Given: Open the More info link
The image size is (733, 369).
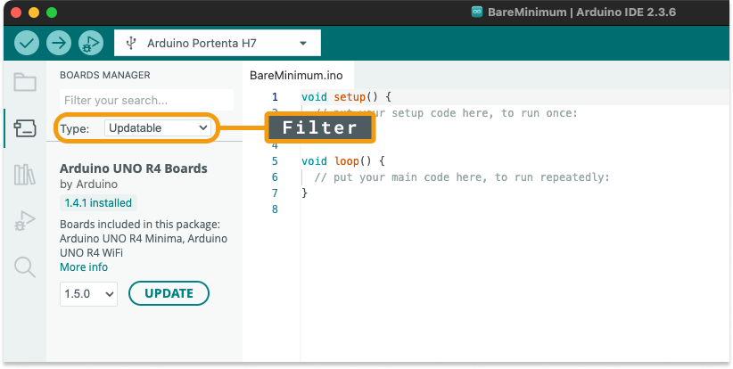Looking at the screenshot, I should point(84,267).
